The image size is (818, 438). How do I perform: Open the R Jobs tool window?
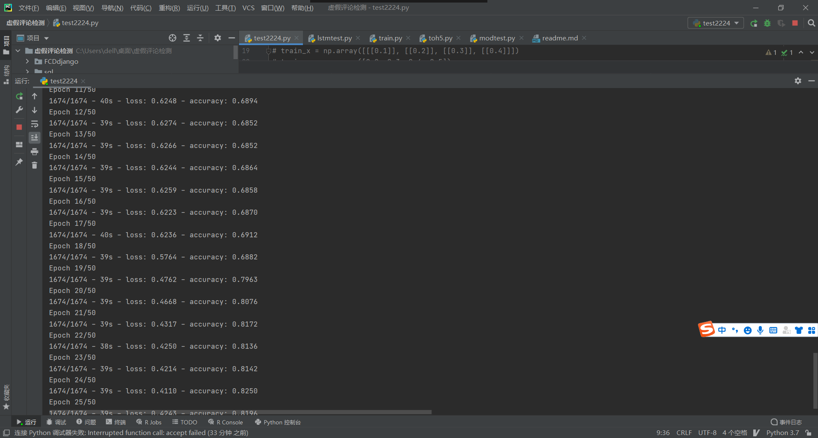149,422
